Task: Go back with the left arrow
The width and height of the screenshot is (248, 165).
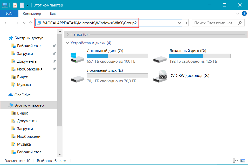Action: pyautogui.click(x=6, y=23)
